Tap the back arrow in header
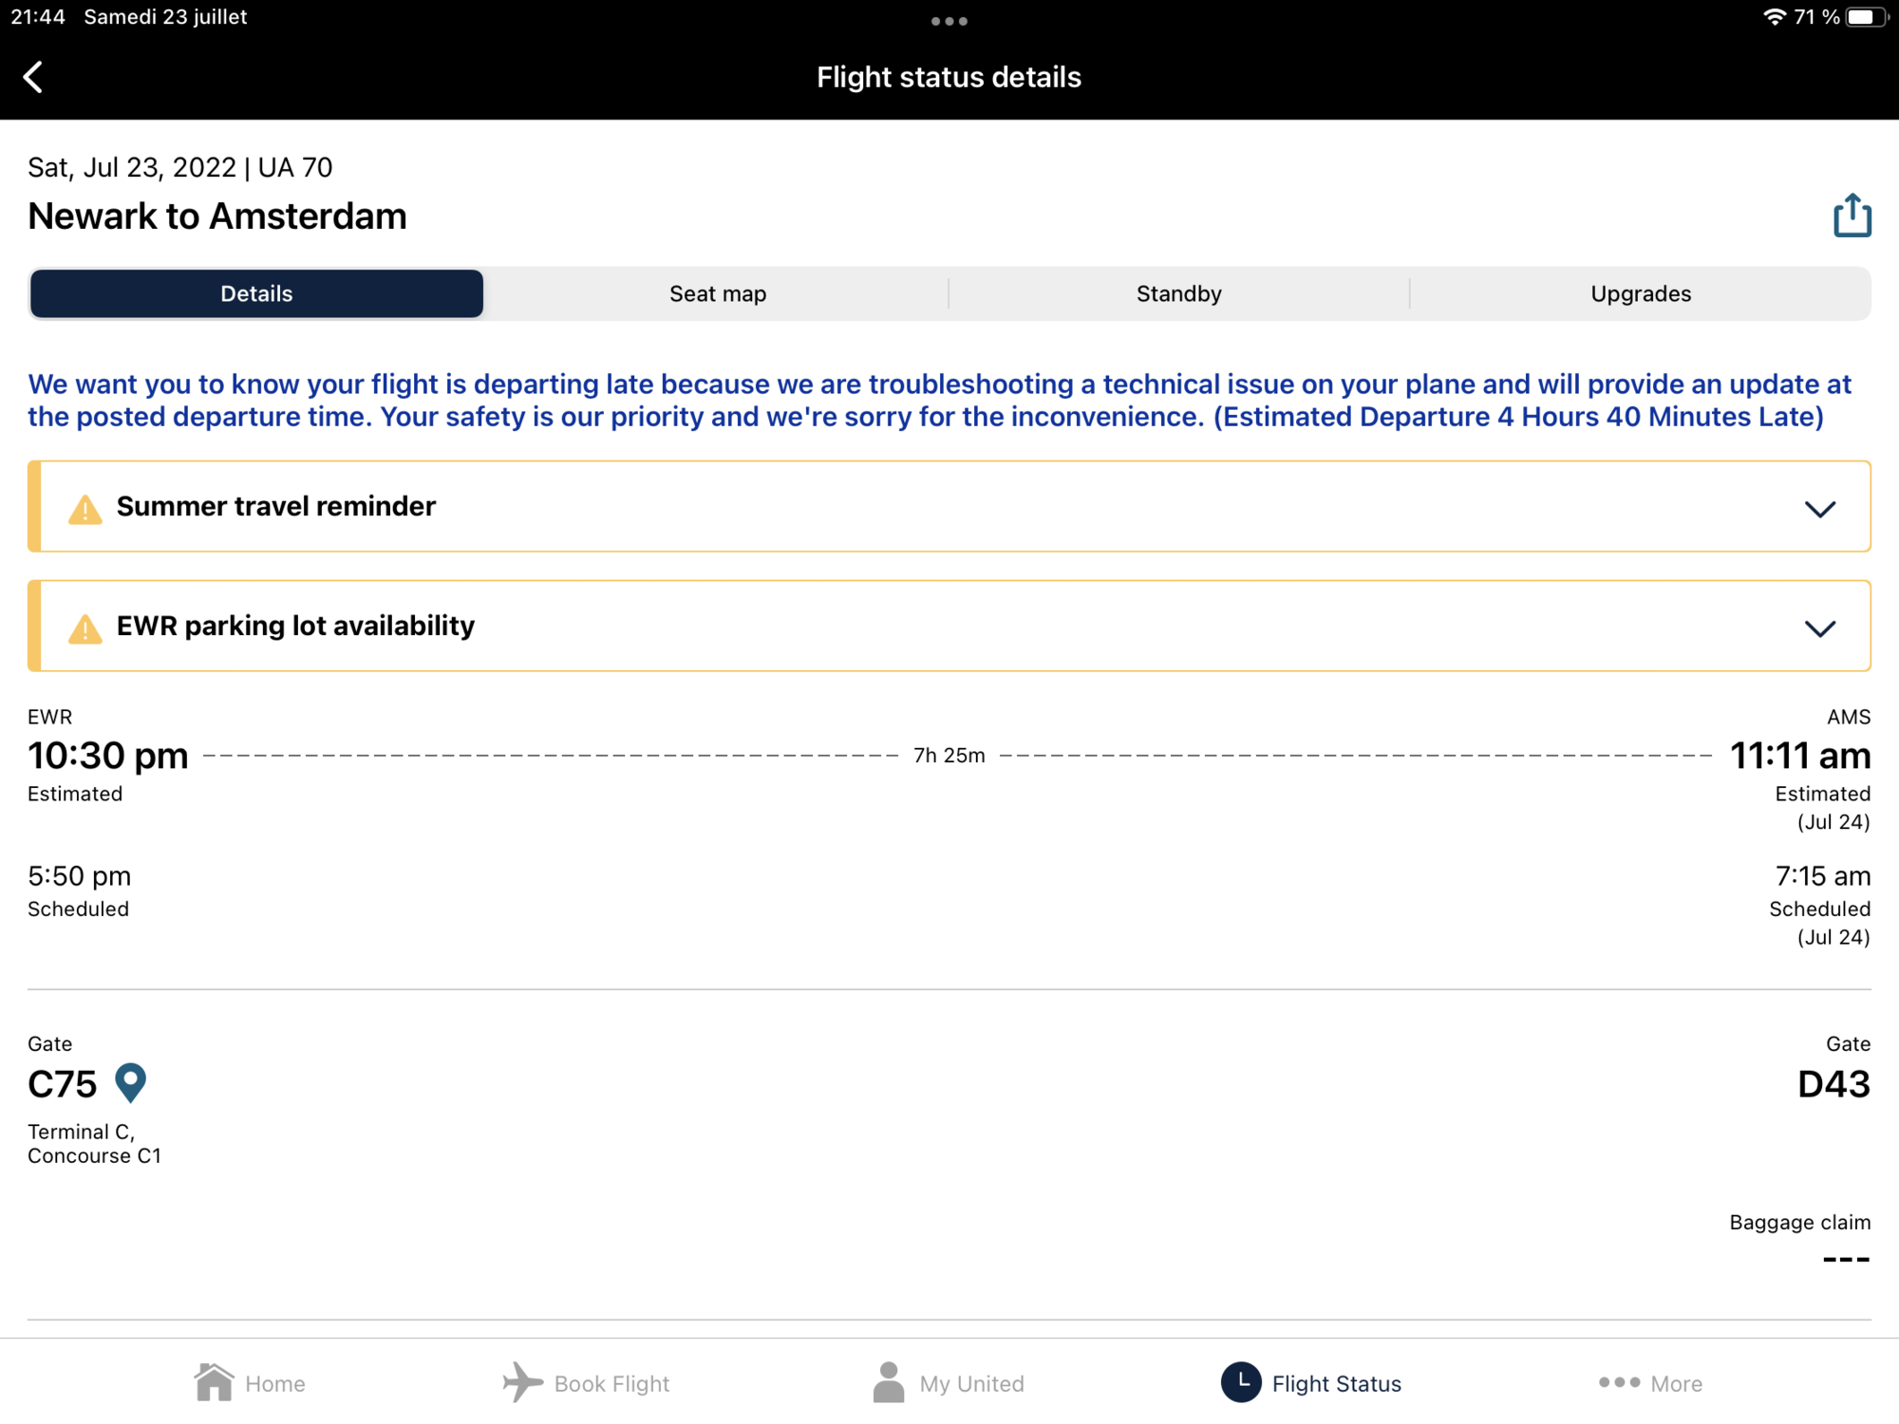Viewport: 1899px width, 1424px height. 34,77
